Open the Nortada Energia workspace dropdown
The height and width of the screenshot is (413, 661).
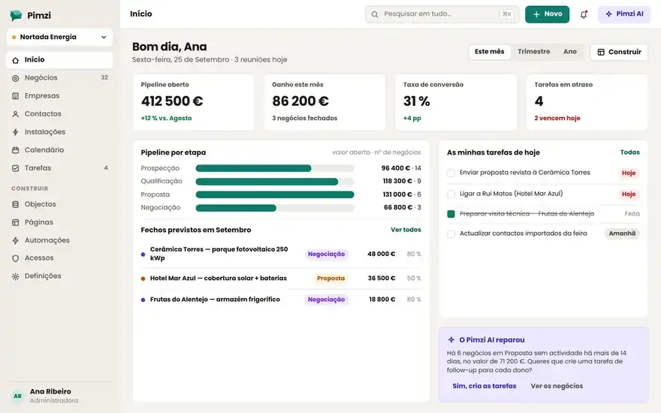pyautogui.click(x=59, y=37)
